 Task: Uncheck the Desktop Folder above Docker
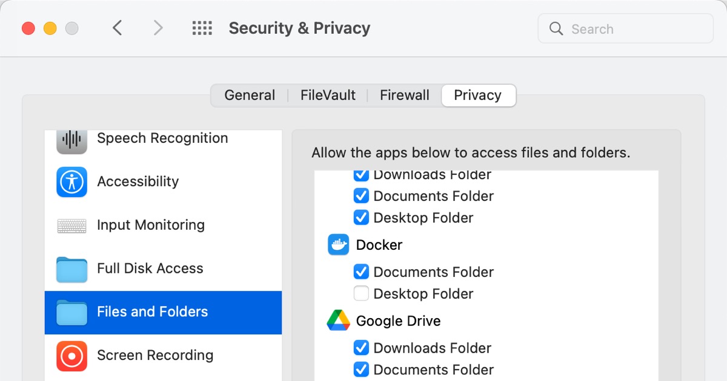click(361, 218)
